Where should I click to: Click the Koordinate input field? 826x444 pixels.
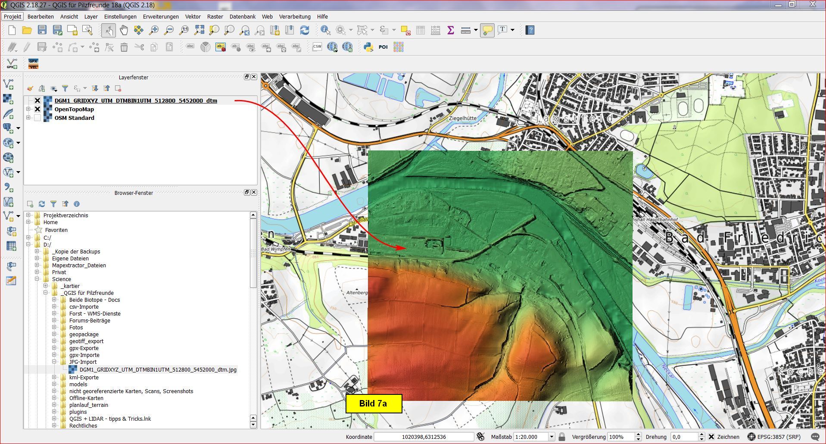point(424,437)
